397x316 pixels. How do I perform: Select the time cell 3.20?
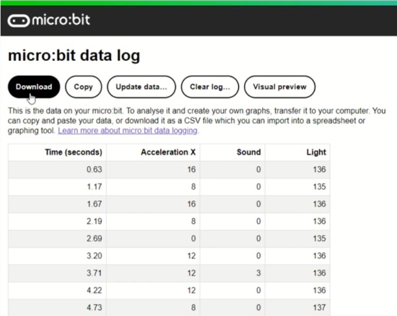point(57,256)
